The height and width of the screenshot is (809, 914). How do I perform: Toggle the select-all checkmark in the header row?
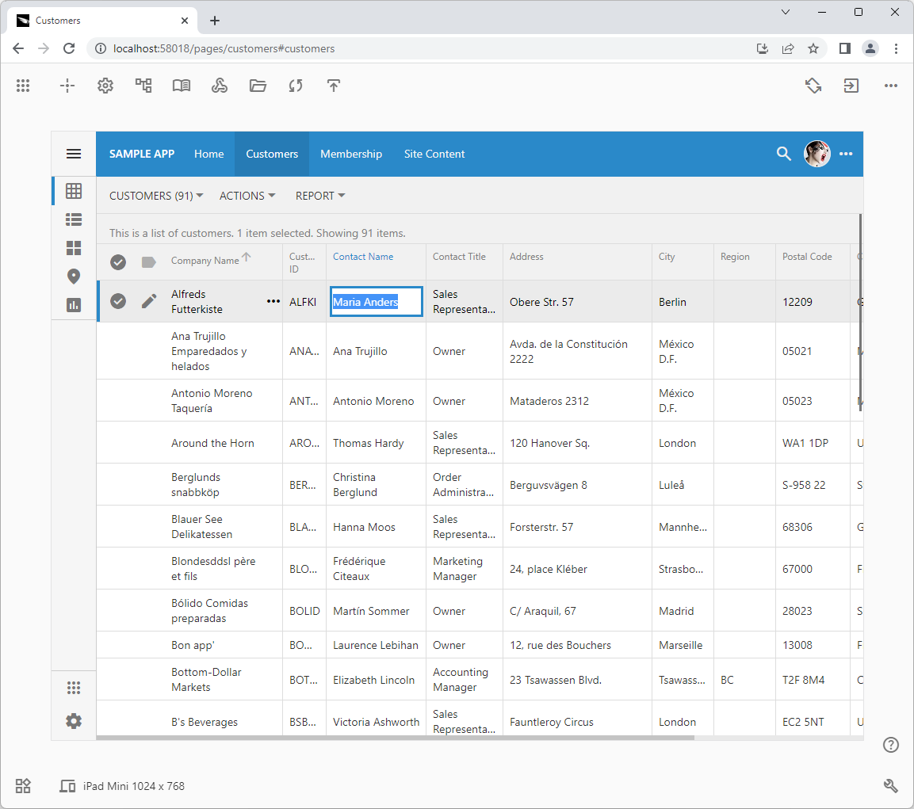118,261
